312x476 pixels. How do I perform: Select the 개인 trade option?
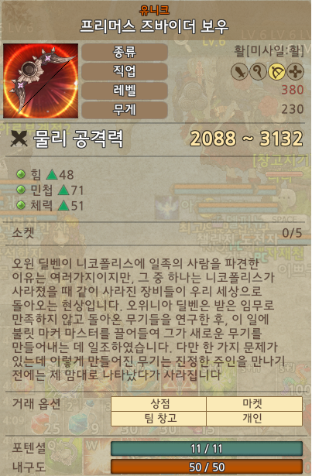pyautogui.click(x=254, y=419)
